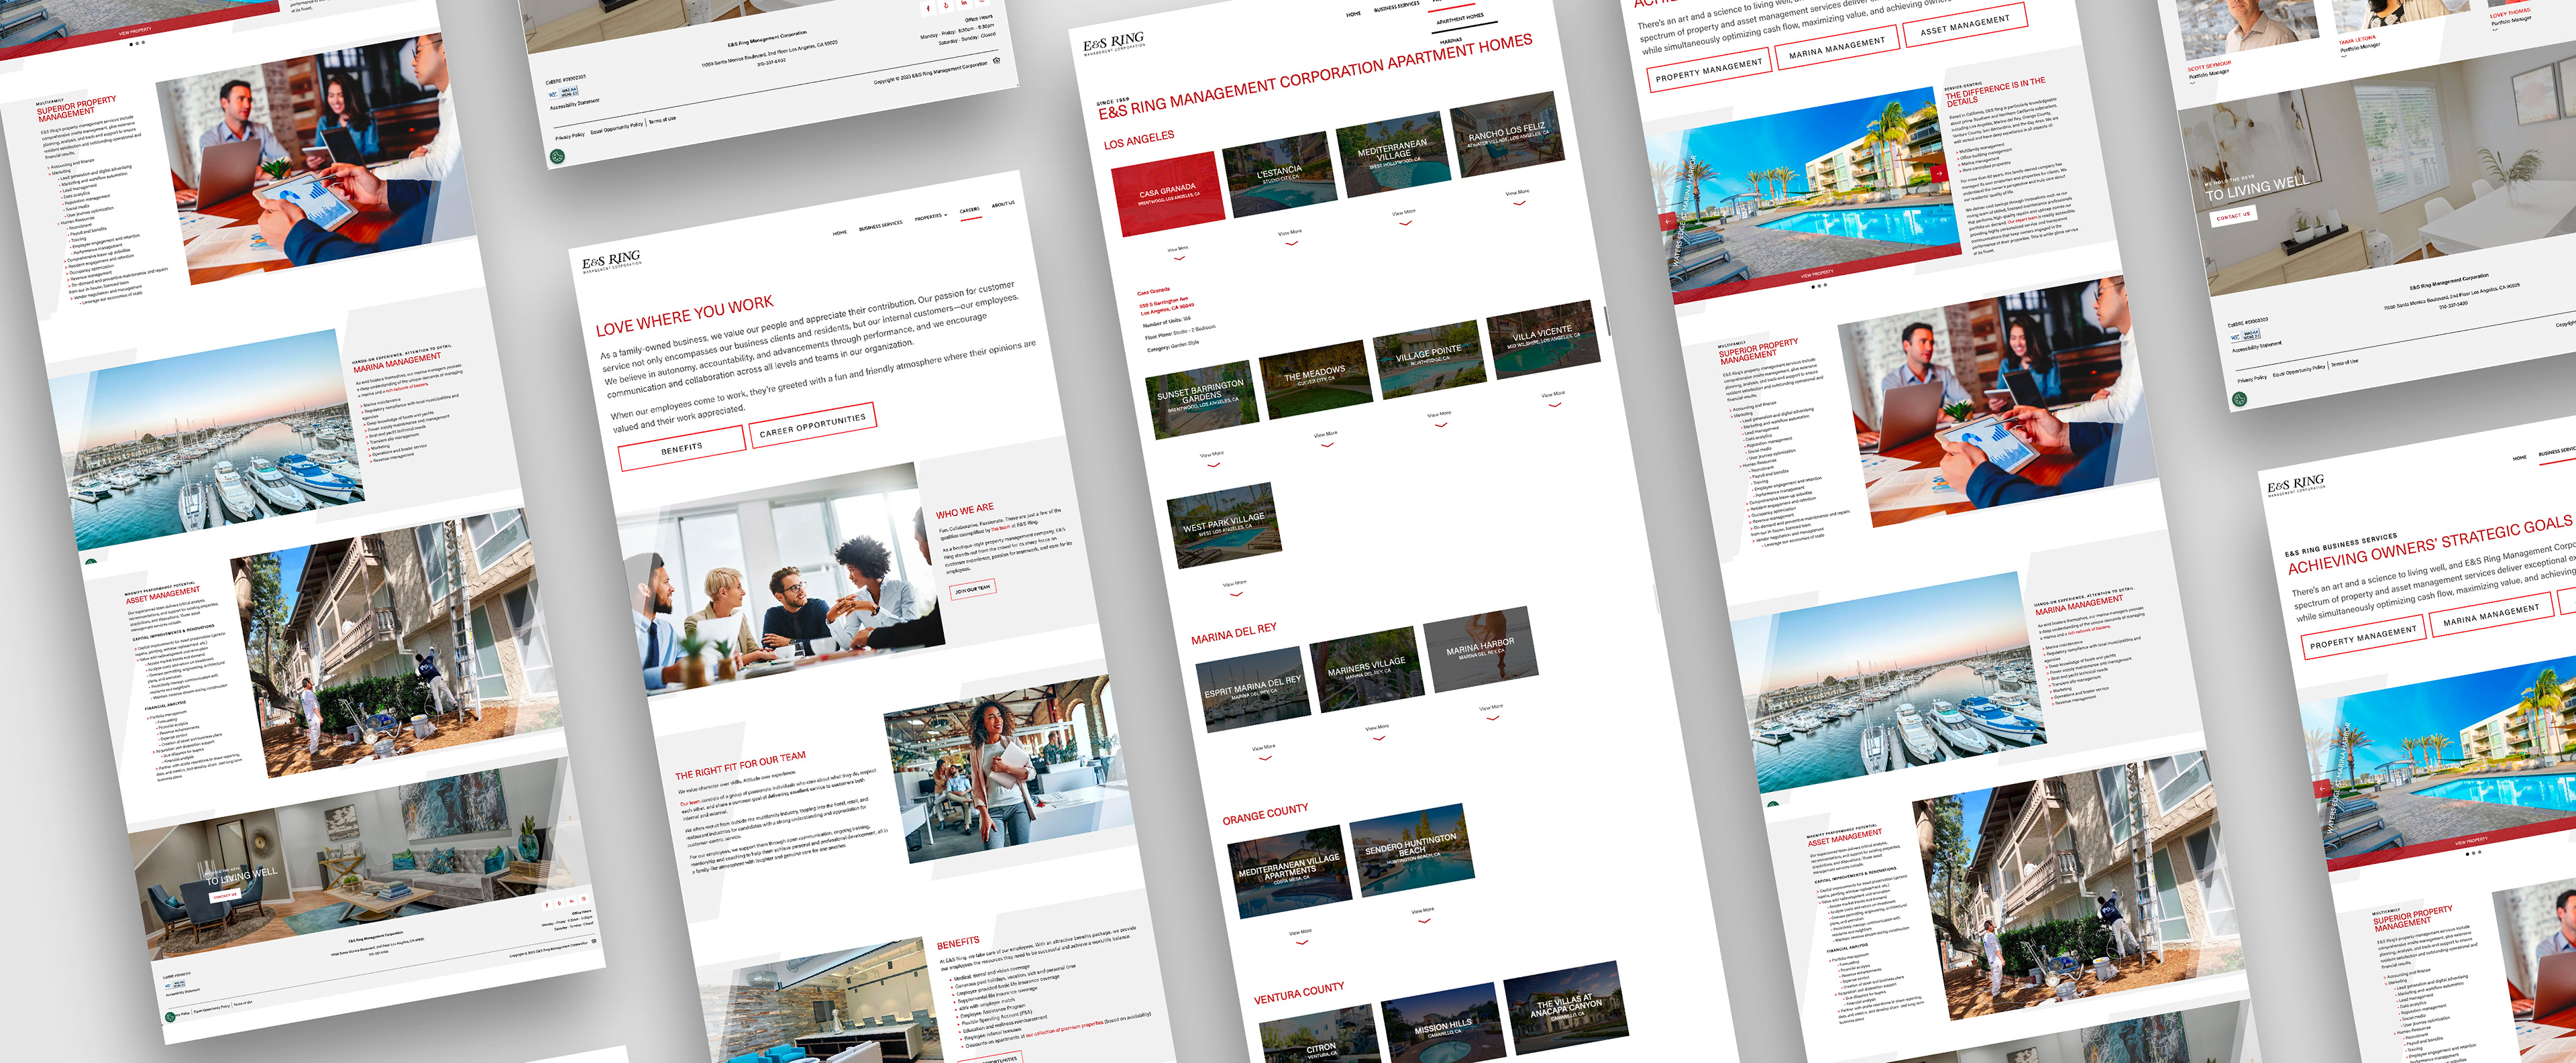
Task: Click the BENEFITS button
Action: point(682,448)
